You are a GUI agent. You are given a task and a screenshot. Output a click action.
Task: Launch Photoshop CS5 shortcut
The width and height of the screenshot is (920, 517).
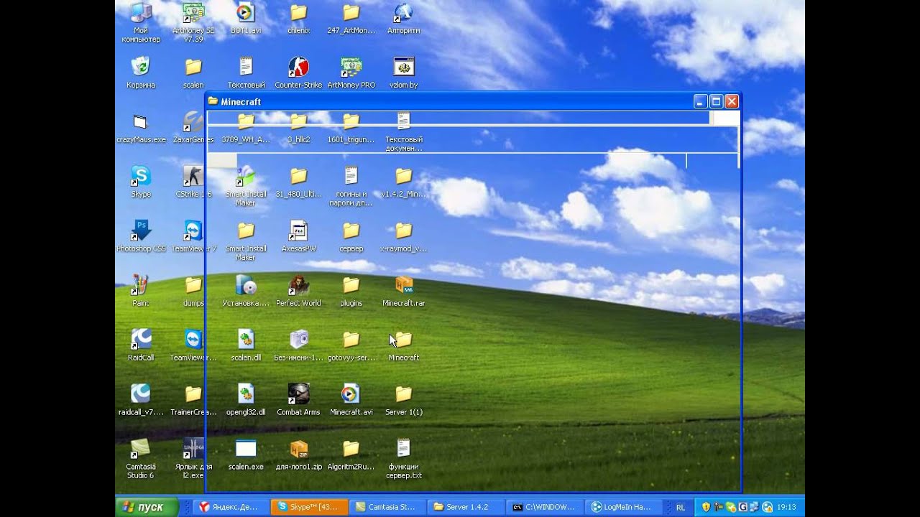click(141, 236)
